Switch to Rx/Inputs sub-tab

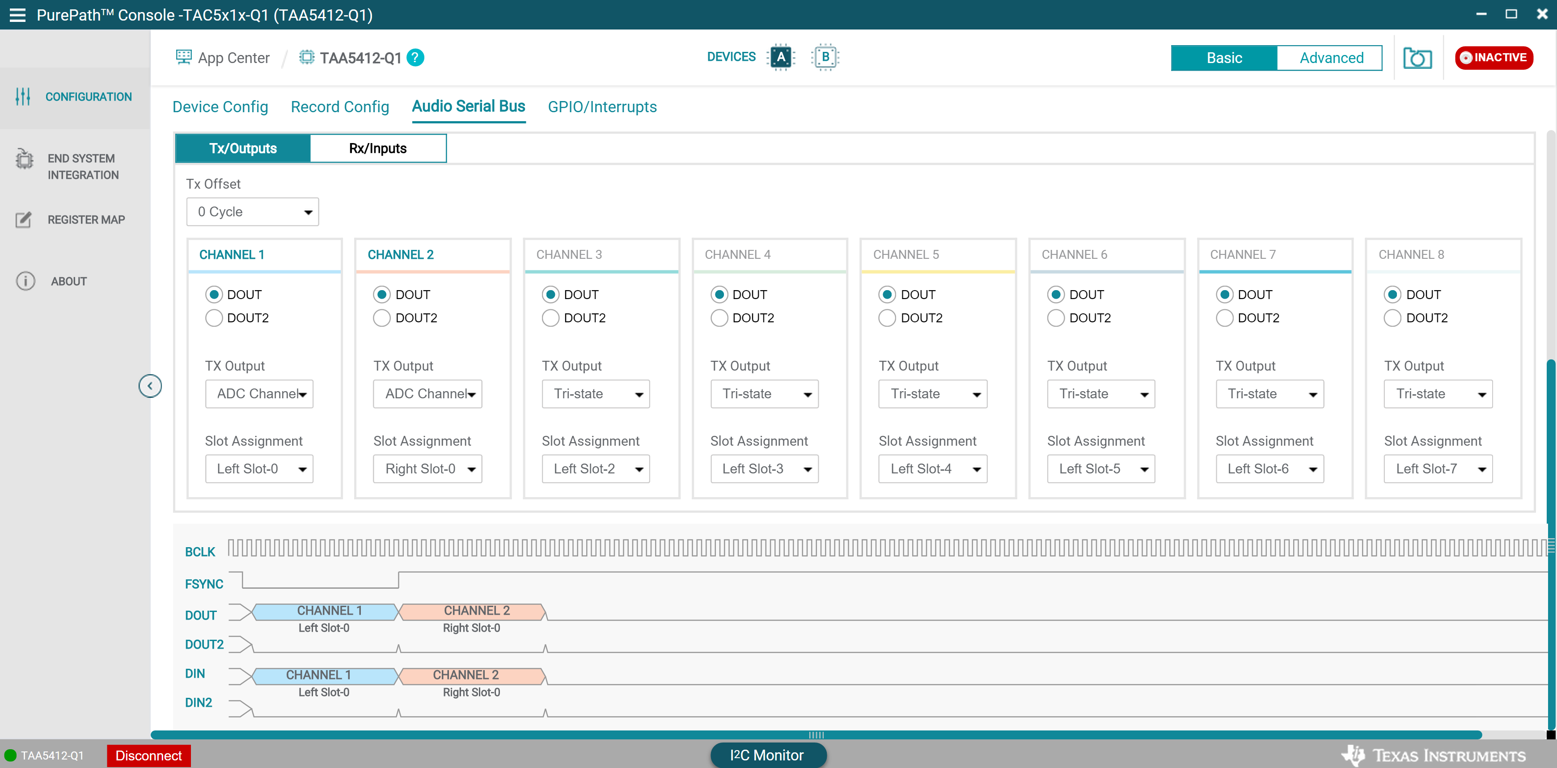[378, 148]
